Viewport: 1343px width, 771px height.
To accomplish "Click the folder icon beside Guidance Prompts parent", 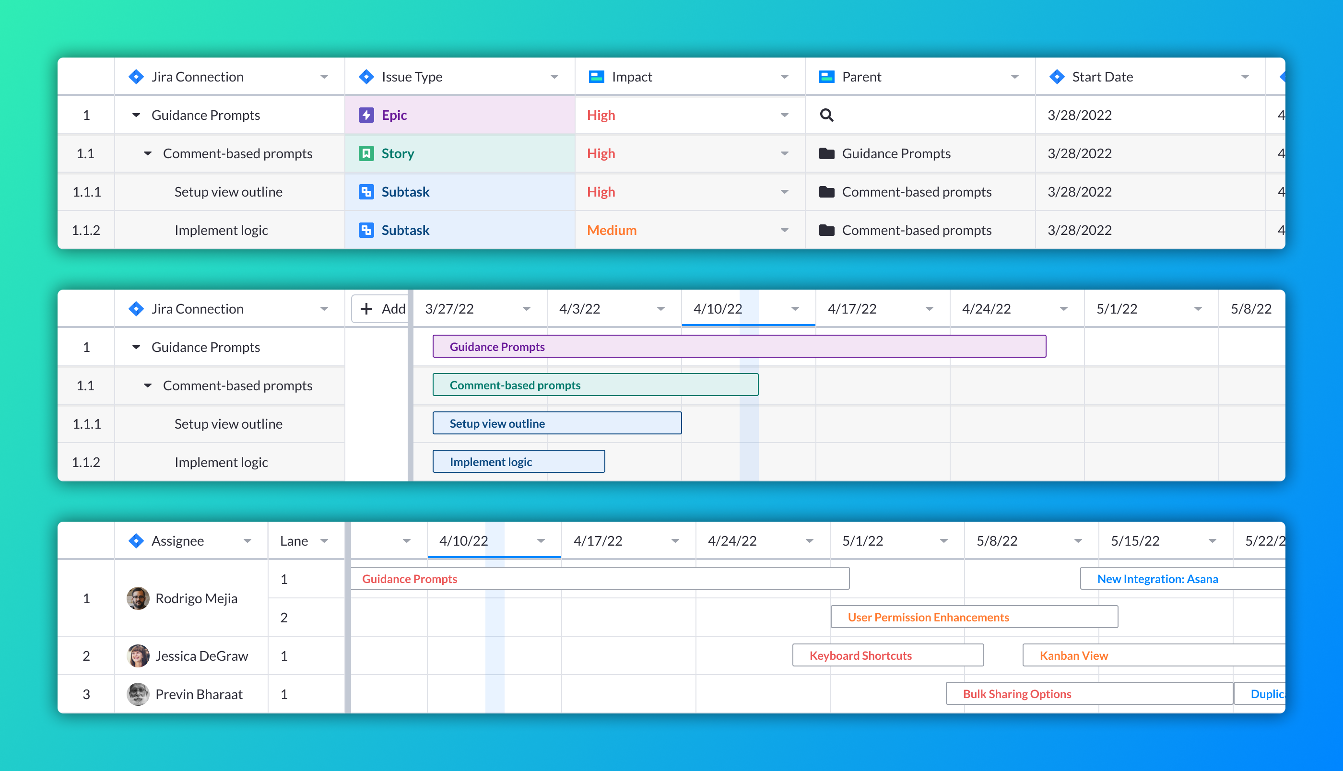I will [826, 153].
